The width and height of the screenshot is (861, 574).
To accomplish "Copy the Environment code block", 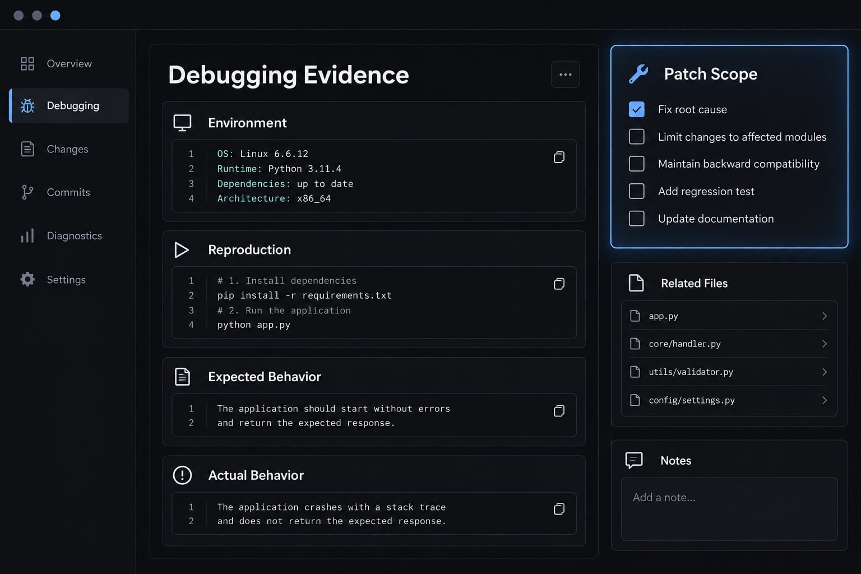I will click(x=559, y=158).
